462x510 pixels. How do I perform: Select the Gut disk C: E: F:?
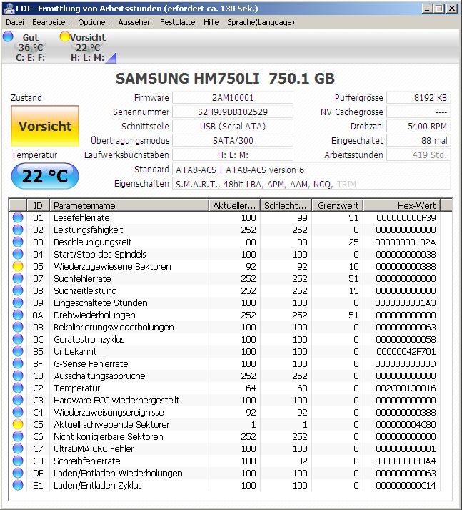(30, 47)
